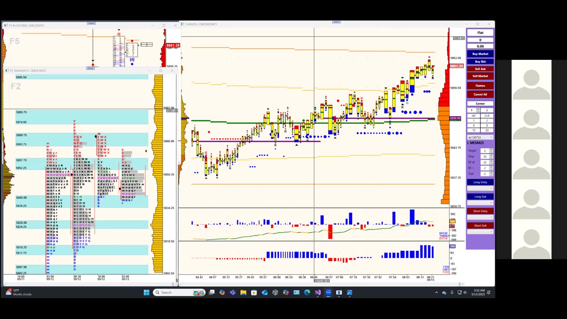Click the BE + value field
The width and height of the screenshot is (567, 319).
[485, 168]
